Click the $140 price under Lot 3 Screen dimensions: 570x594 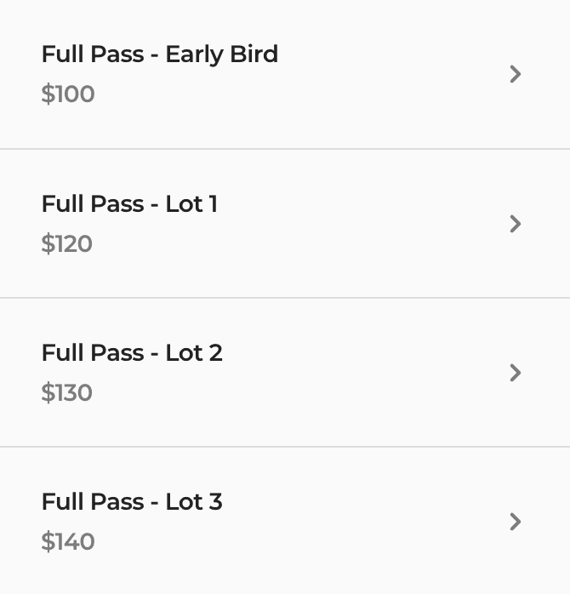pos(68,541)
